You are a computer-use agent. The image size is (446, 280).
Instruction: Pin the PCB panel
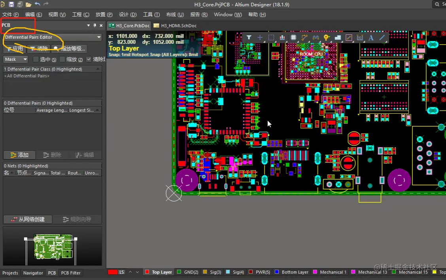tap(95, 25)
